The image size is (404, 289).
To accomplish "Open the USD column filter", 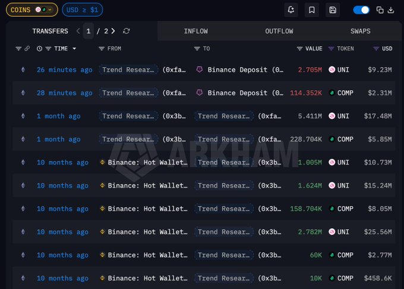I will click(376, 49).
